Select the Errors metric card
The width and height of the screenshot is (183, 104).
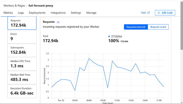[22, 37]
